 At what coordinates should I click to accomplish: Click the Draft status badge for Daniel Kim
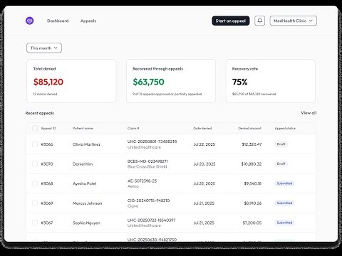coord(281,164)
